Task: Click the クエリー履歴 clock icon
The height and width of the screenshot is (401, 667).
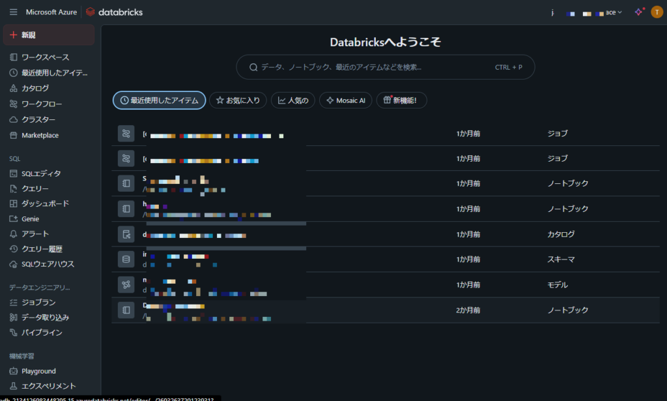Action: (14, 249)
